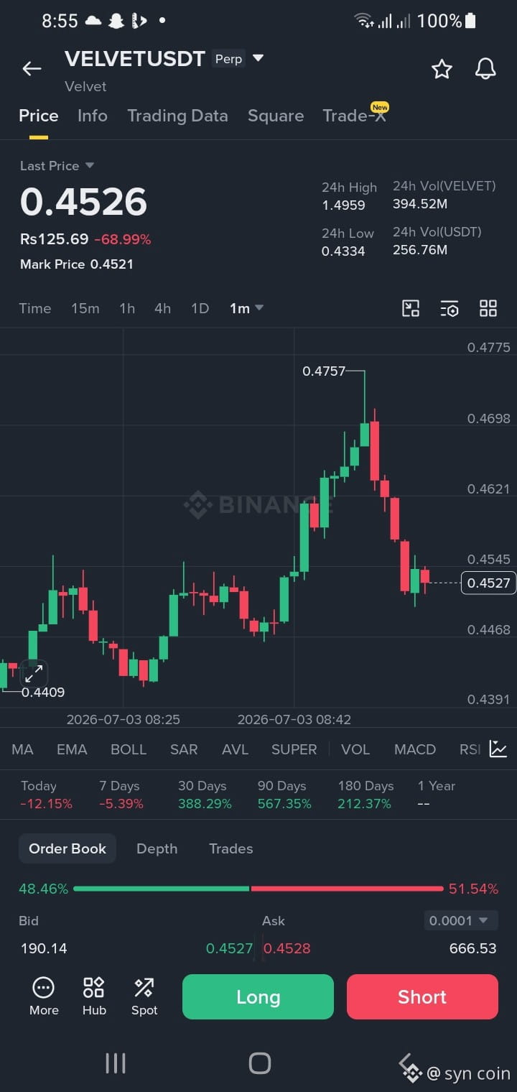Image resolution: width=517 pixels, height=1092 pixels.
Task: Open price alert bell icon
Action: 485,69
